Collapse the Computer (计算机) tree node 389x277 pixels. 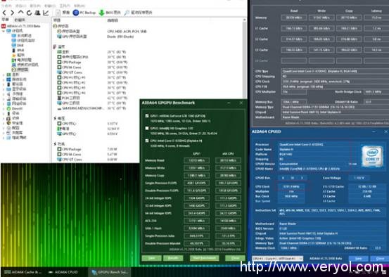[4, 31]
